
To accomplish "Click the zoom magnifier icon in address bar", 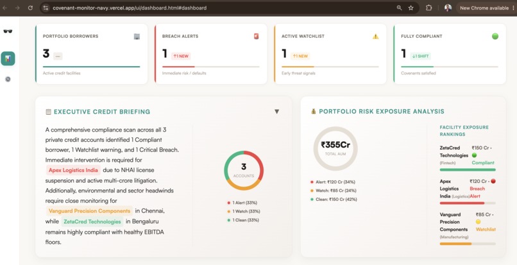I will [x=399, y=8].
